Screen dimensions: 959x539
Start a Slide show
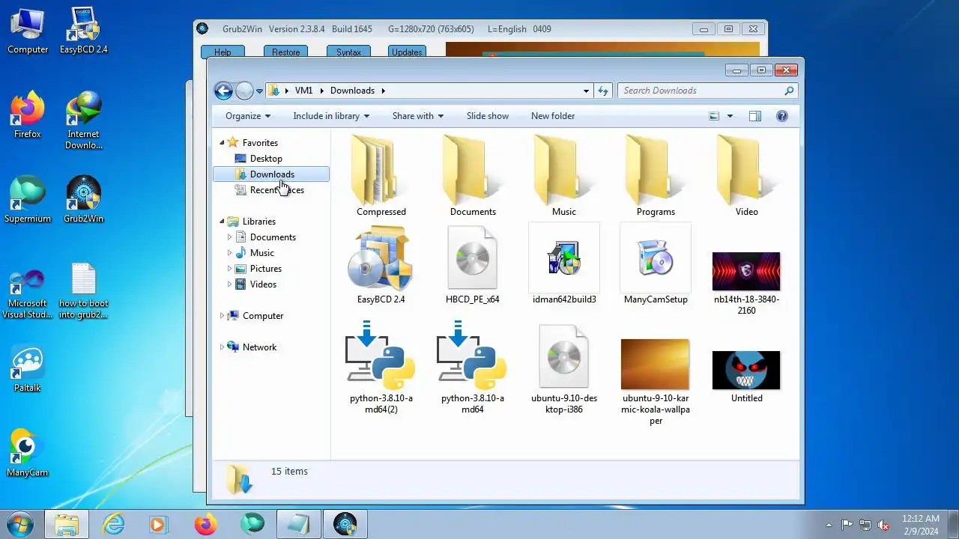(x=488, y=116)
